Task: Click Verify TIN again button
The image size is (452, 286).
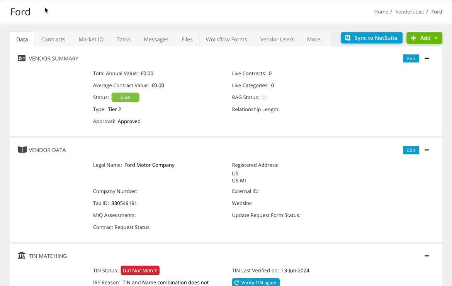Action: coord(256,282)
